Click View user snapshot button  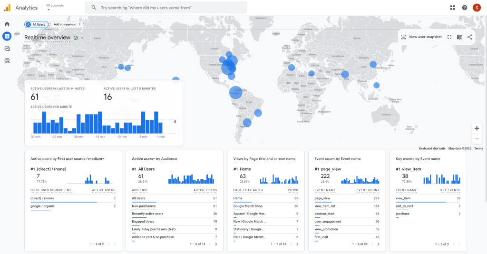(421, 37)
